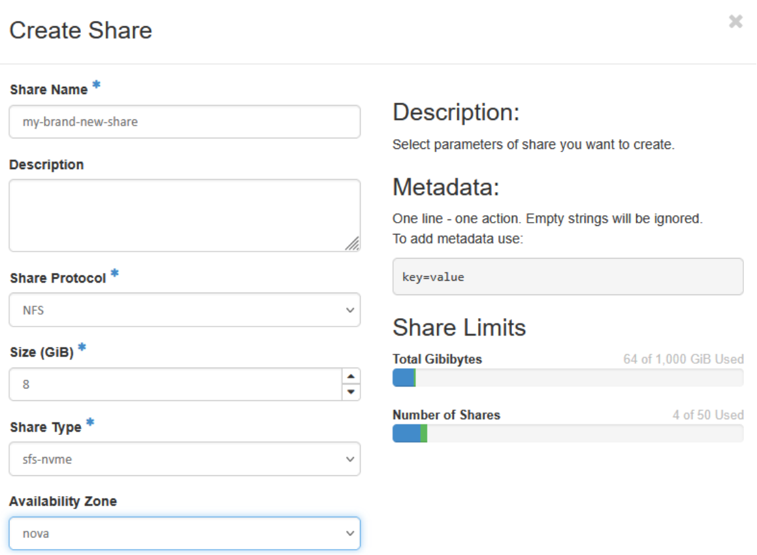This screenshot has height=555, width=757.
Task: Click the required asterisk beside Size (GiB)
Action: 82,348
